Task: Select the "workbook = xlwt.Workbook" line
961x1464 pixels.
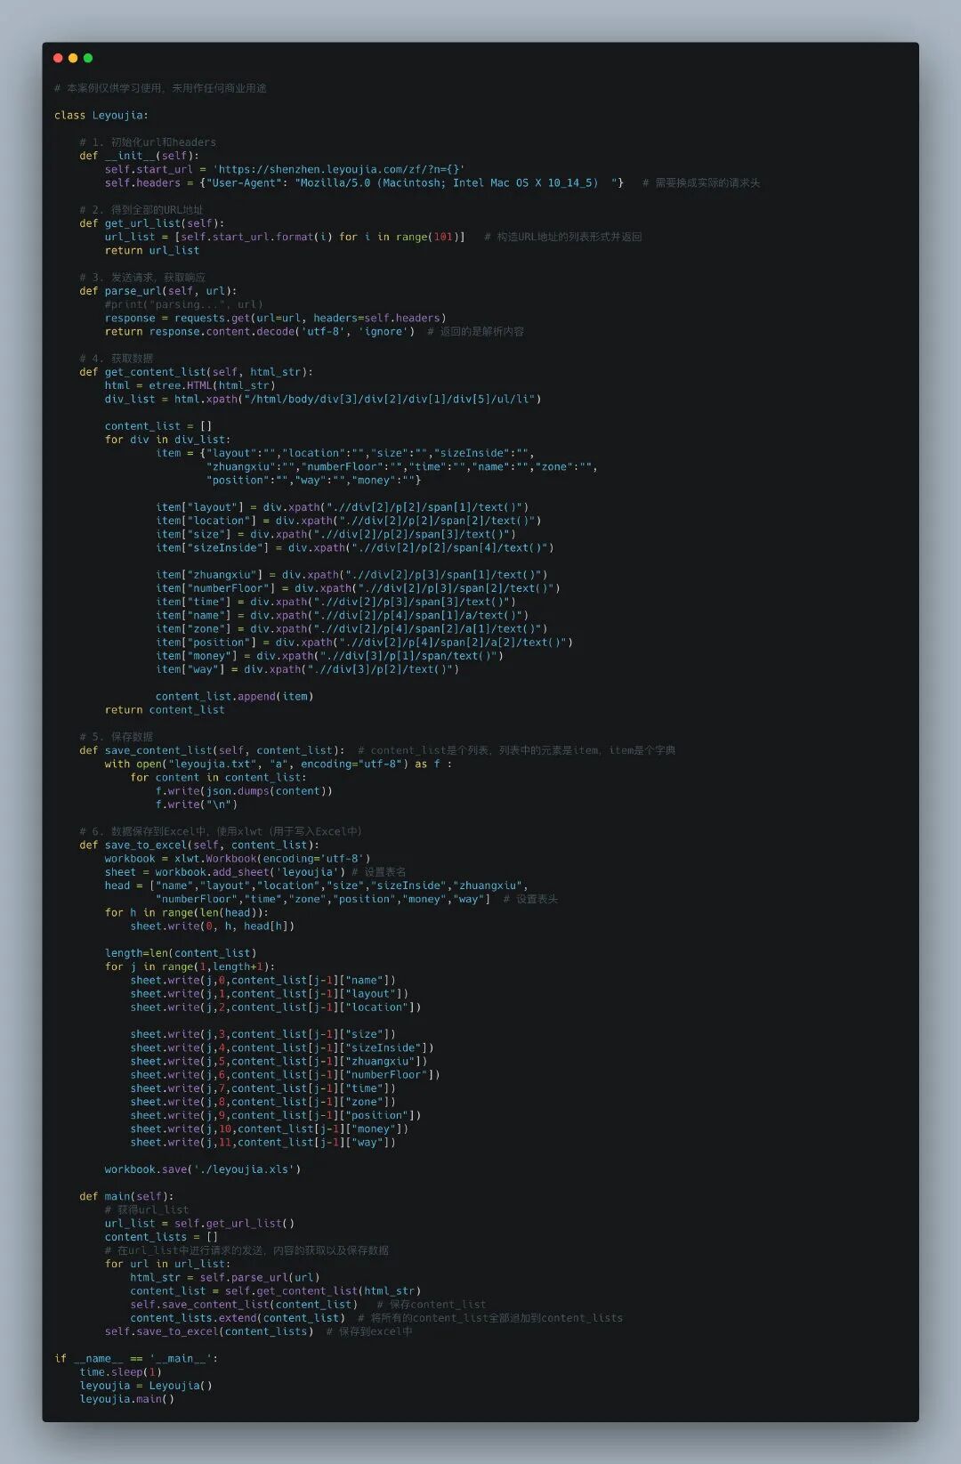Action: (238, 859)
